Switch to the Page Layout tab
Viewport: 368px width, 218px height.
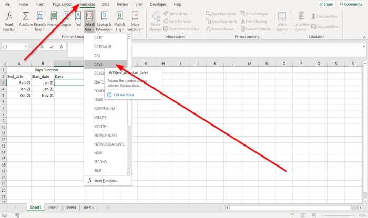[x=63, y=4]
